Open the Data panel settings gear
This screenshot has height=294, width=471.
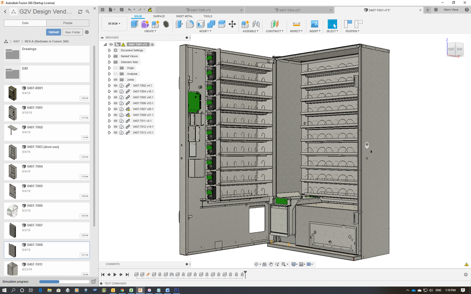[x=87, y=32]
